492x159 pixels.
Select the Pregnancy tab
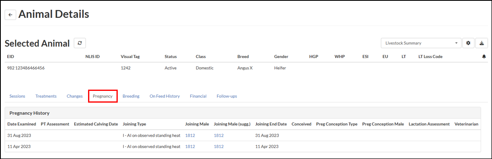[x=103, y=96]
